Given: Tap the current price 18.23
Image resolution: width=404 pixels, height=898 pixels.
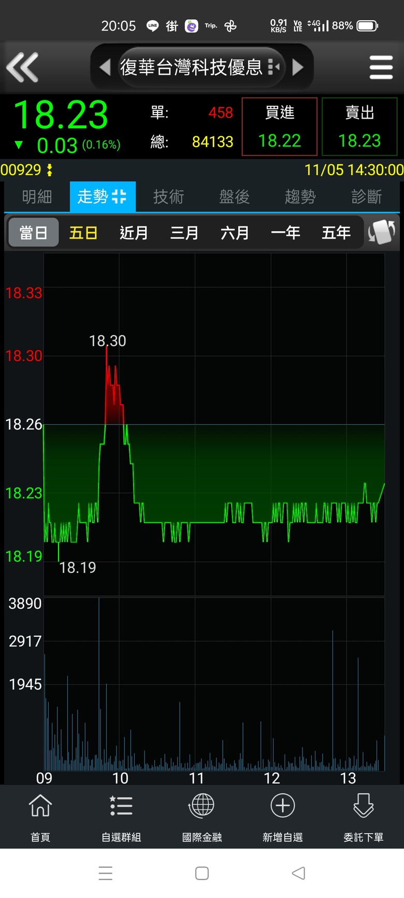Looking at the screenshot, I should tap(61, 115).
